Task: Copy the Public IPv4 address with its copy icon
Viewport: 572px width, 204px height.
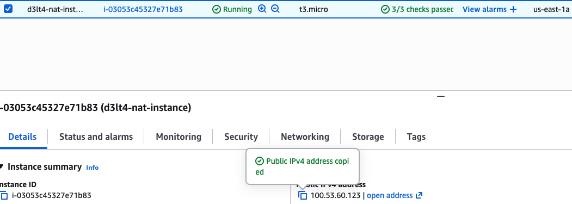Action: pyautogui.click(x=303, y=196)
